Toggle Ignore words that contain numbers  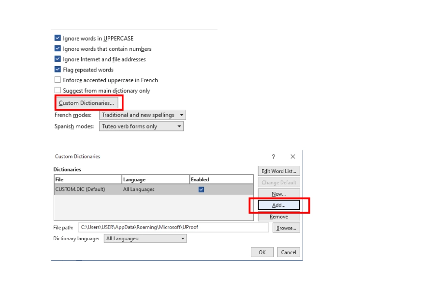[x=58, y=48]
